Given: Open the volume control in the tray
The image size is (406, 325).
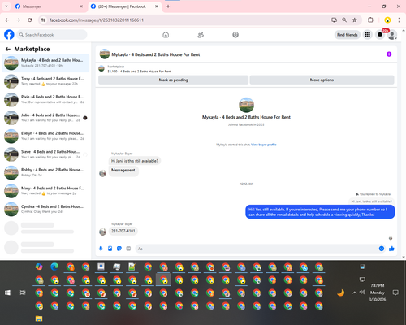Looking at the screenshot, I should click(x=362, y=292).
